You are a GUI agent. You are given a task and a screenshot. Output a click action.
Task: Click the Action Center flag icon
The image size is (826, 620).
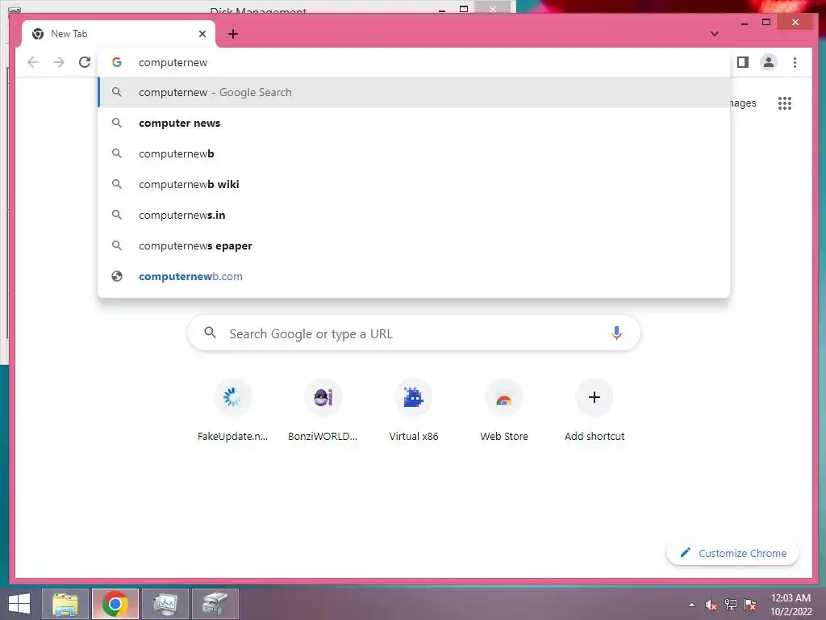pyautogui.click(x=750, y=605)
